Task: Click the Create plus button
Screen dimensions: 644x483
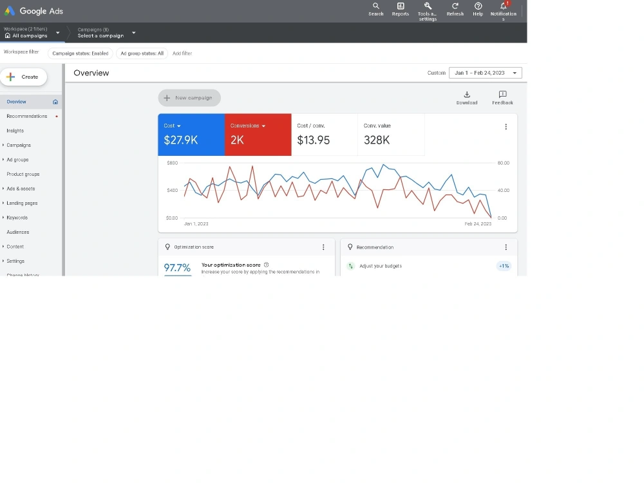Action: (23, 77)
